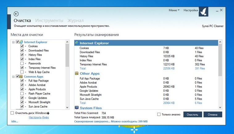This screenshot has width=234, height=134.
Task: Click the Отмена button
Action: (x=213, y=115)
